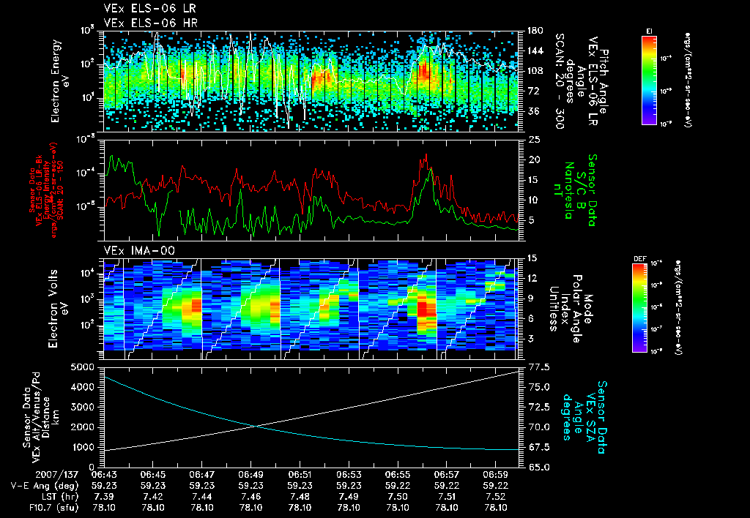Click the 20 nanotesla tick label
Viewport: 750px width, 518px height.
pyautogui.click(x=534, y=159)
